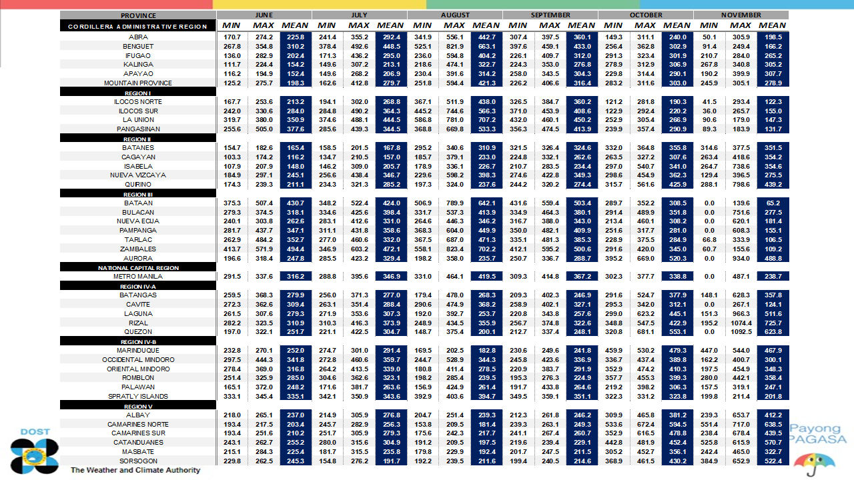Click the REGION IV-A section heading
This screenshot has height=480, width=854.
137,286
